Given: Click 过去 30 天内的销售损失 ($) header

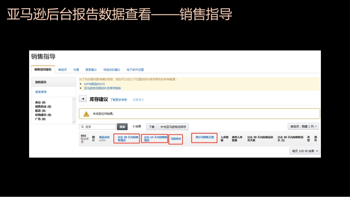Looking at the screenshot, I should pos(290,138).
